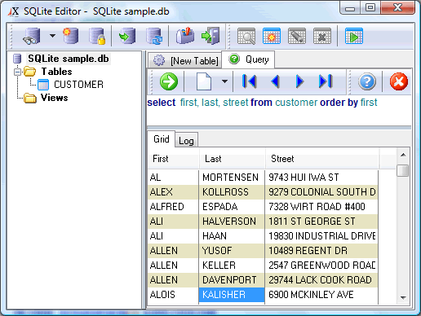Select cell AL in first row
421x316 pixels.
point(173,178)
